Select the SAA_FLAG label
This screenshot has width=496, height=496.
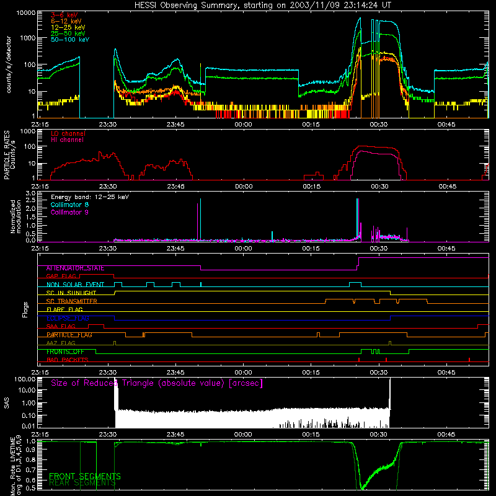(x=61, y=327)
